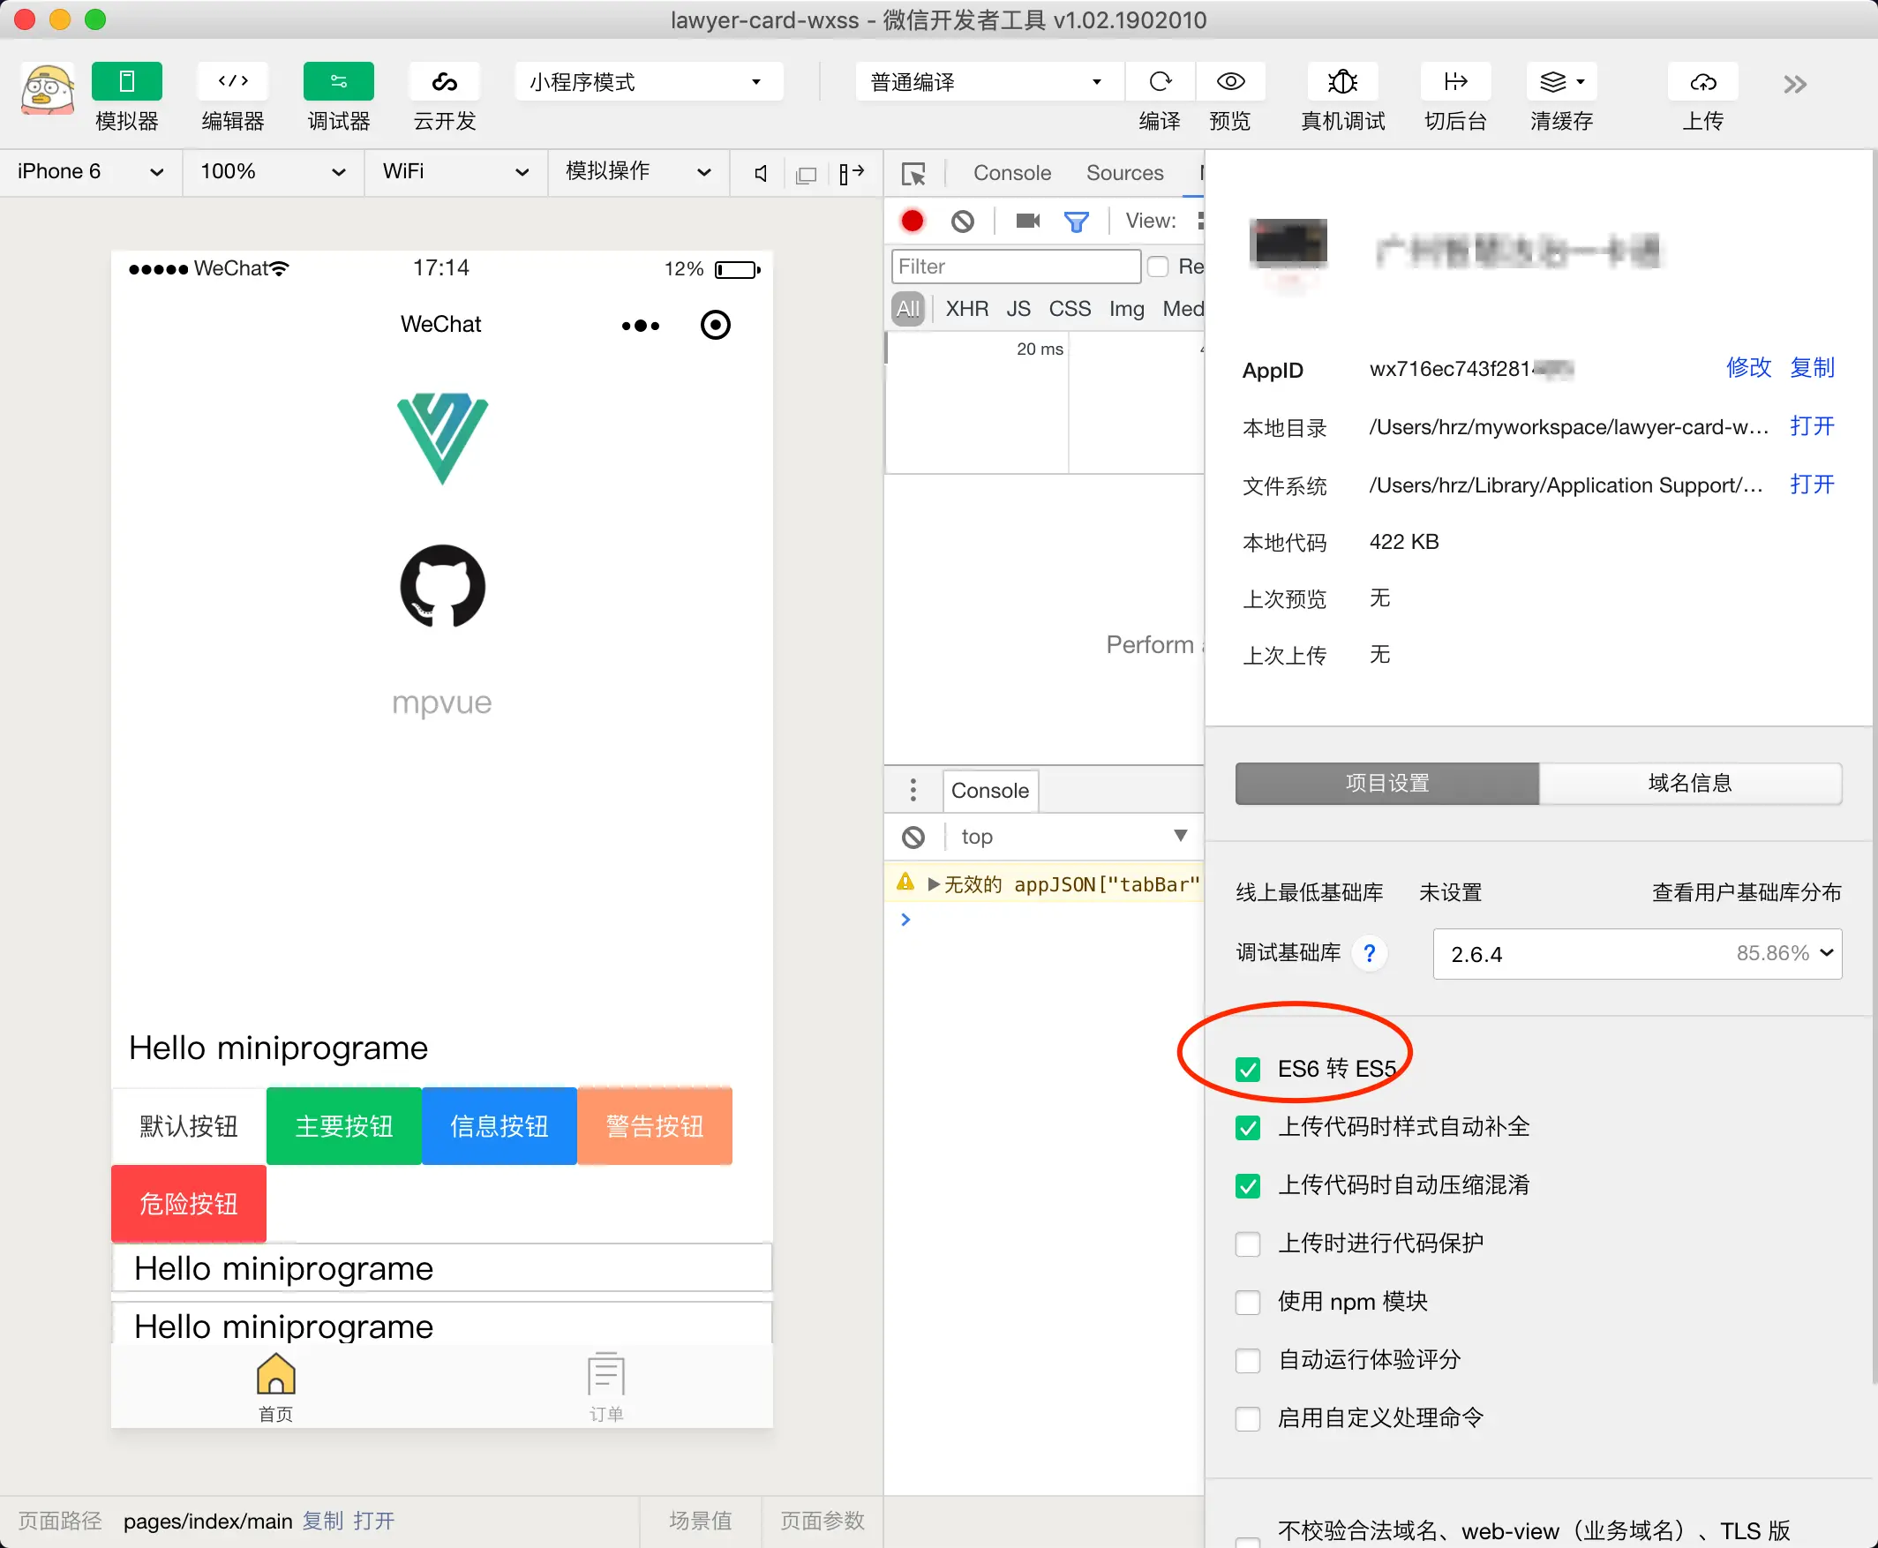
Task: Click the network Filter input field
Action: pyautogui.click(x=1015, y=266)
